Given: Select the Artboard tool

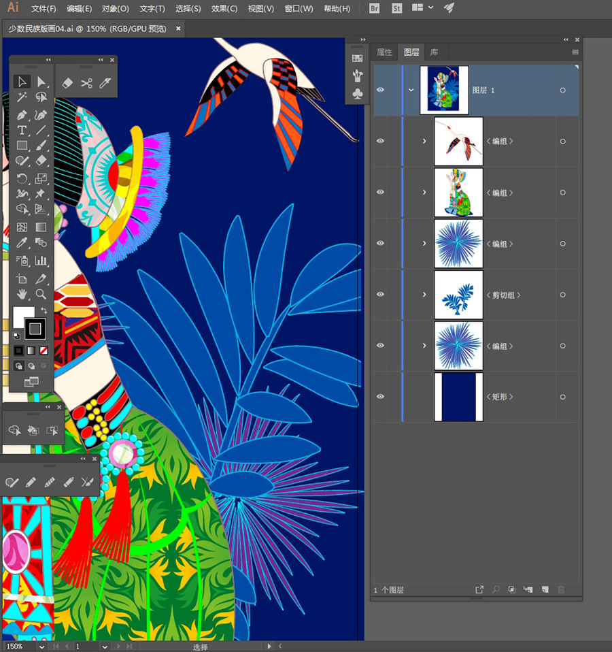Looking at the screenshot, I should coord(22,279).
